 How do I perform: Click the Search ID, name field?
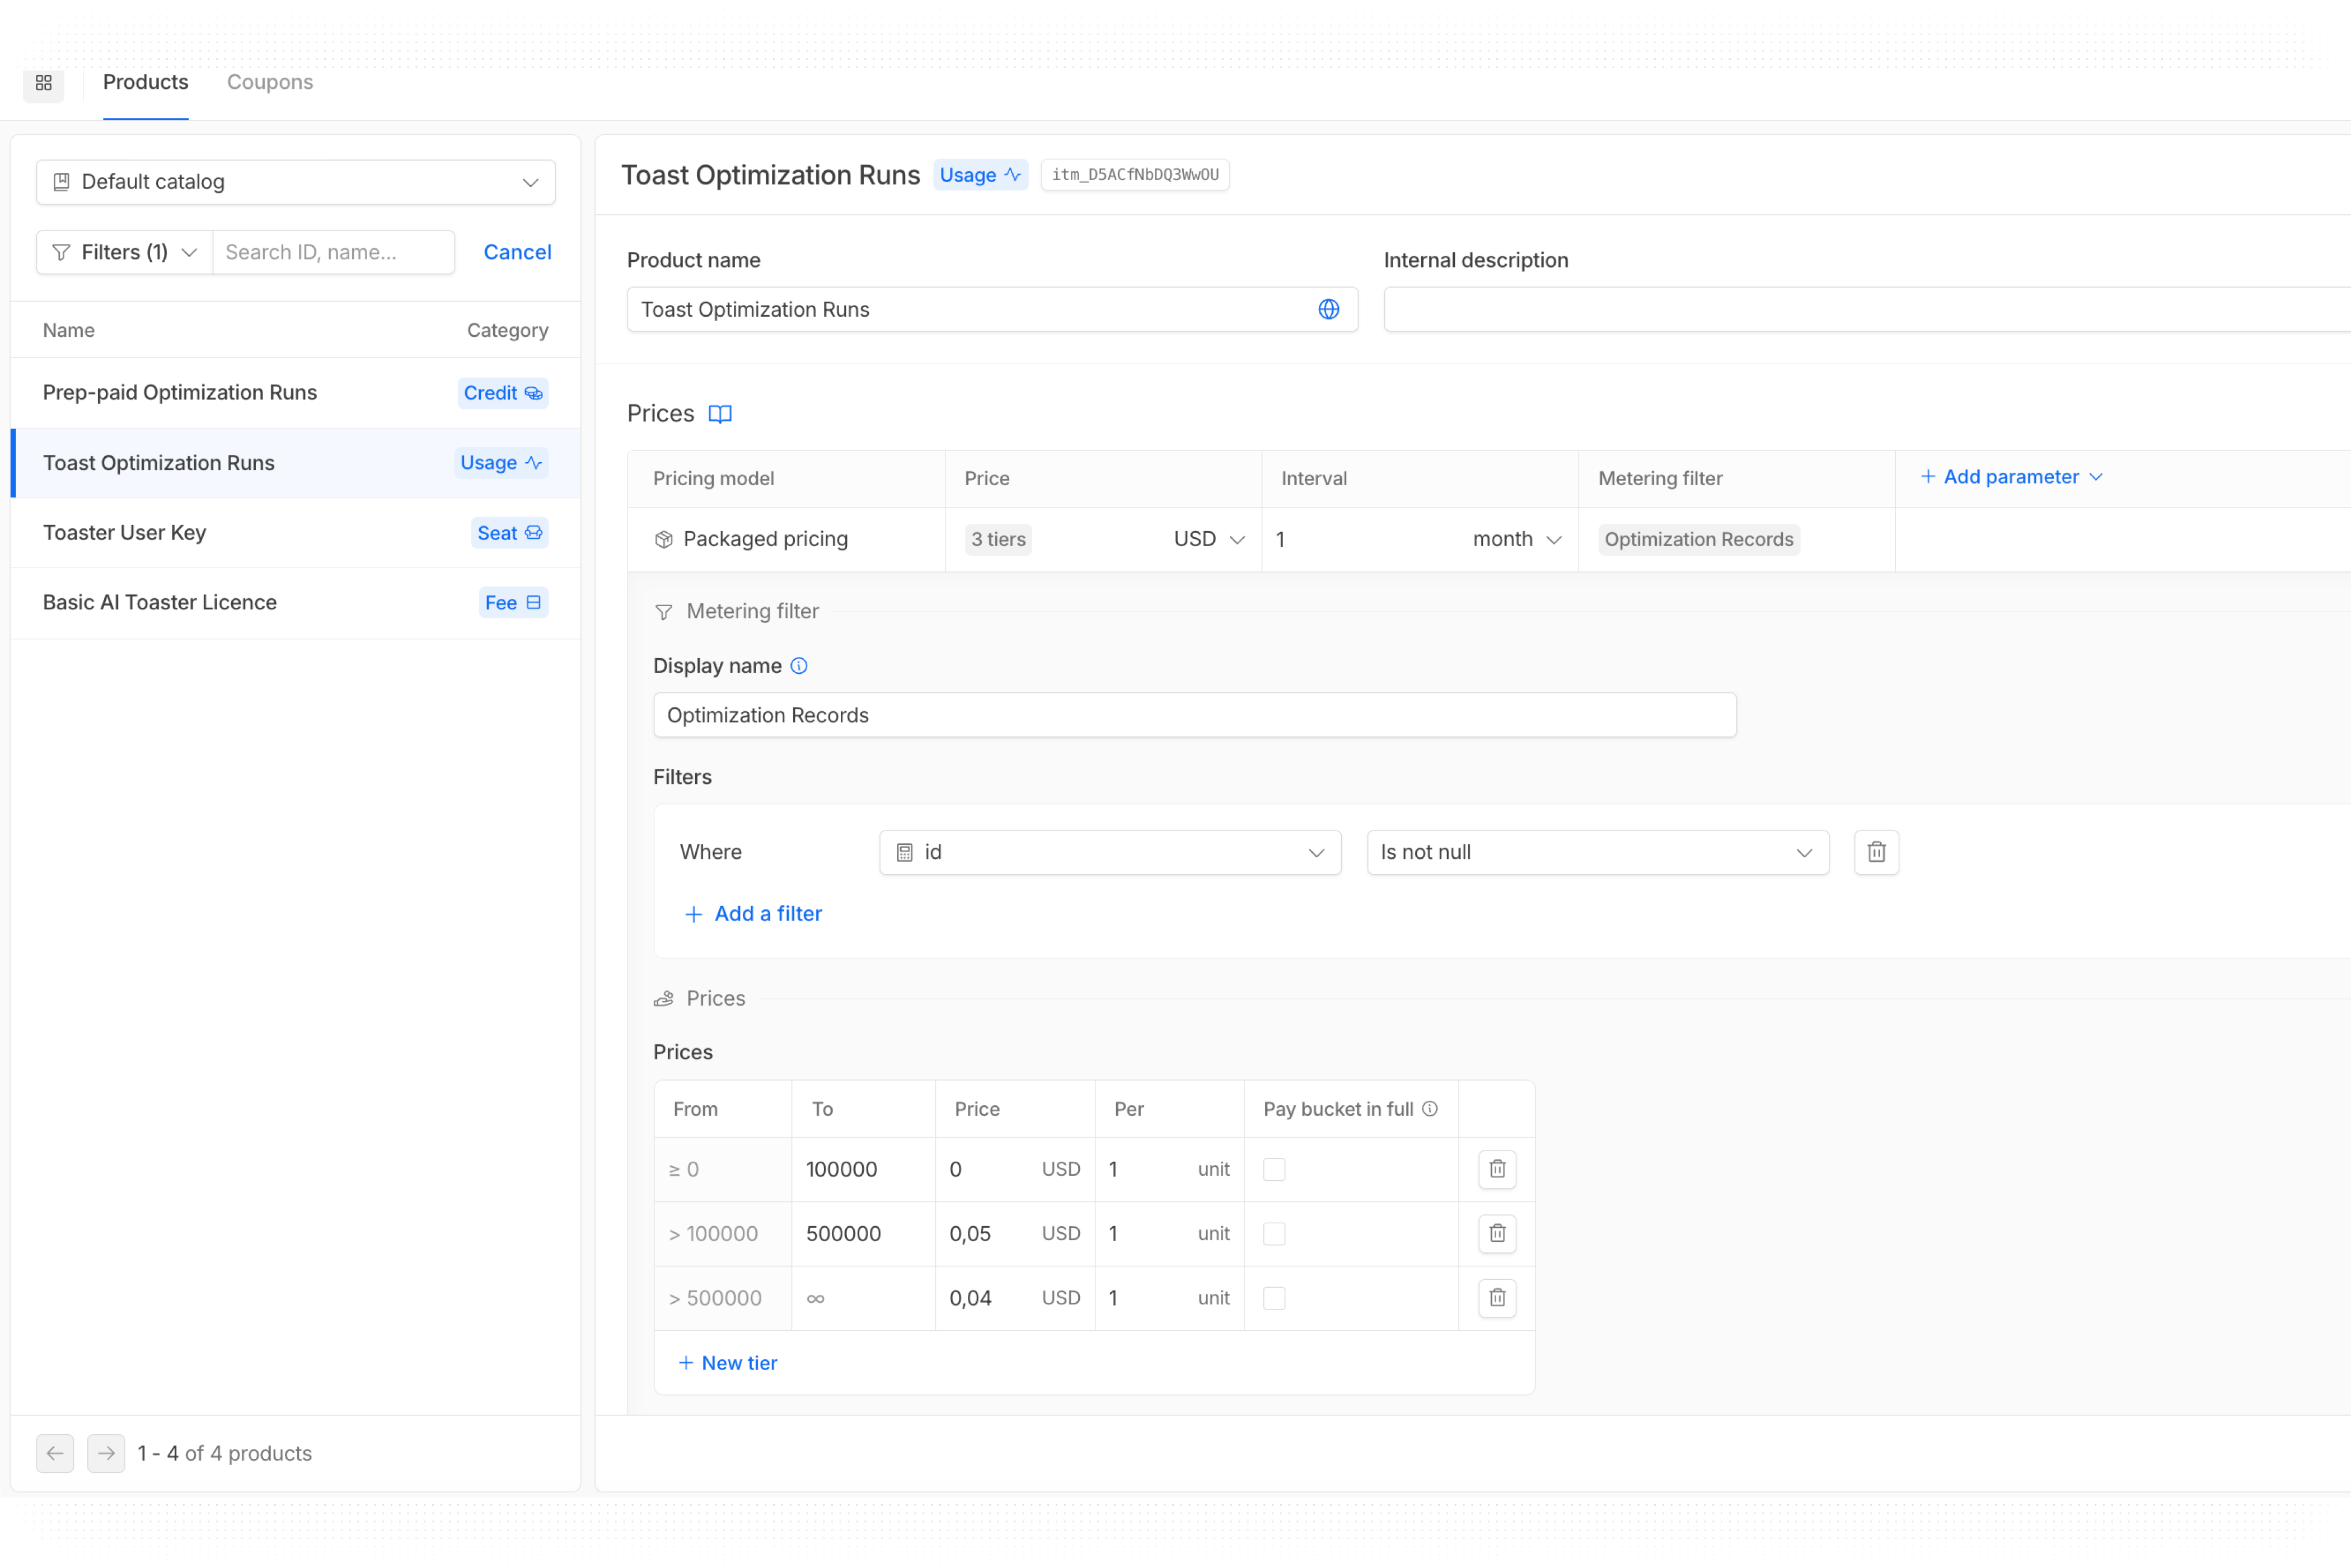[333, 252]
